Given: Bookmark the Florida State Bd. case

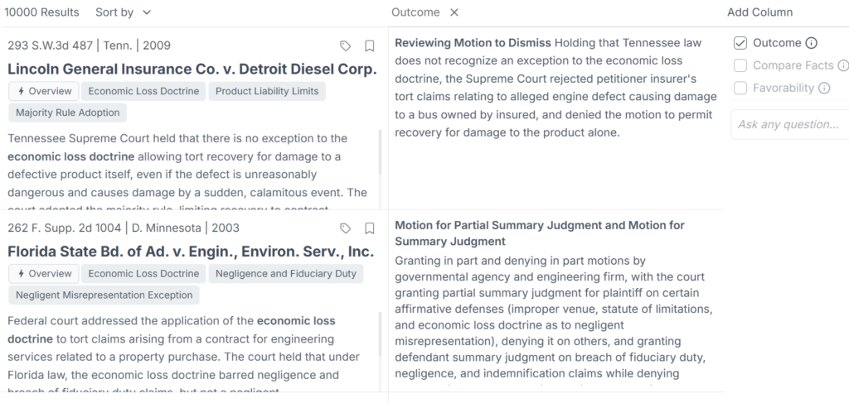Looking at the screenshot, I should click(370, 228).
